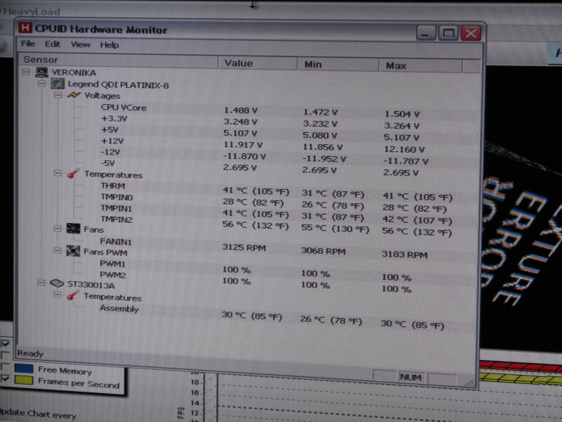The image size is (562, 422).
Task: Click the Legend QDI PLATINIX-8 motherboard icon
Action: [58, 84]
